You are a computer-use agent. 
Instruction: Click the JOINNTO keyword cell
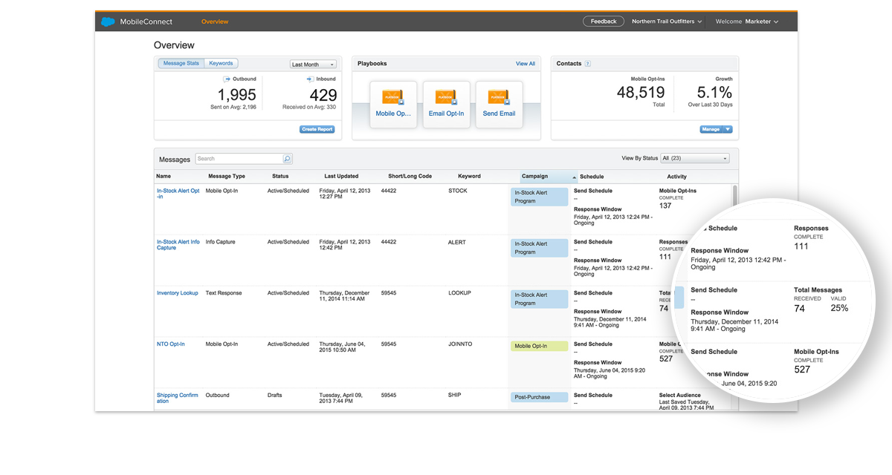(460, 344)
